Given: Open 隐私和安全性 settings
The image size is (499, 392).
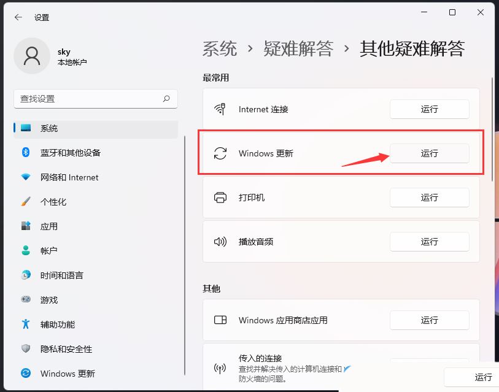Looking at the screenshot, I should click(96, 348).
